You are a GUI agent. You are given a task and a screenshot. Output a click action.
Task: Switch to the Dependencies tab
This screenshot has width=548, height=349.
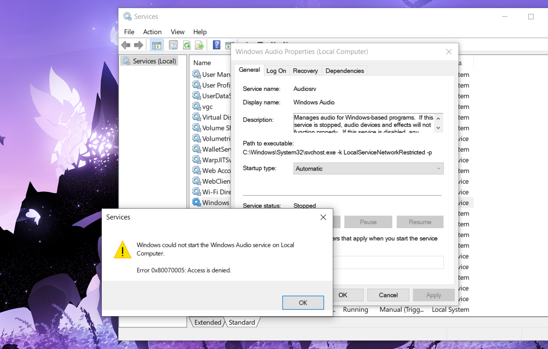[x=344, y=71]
